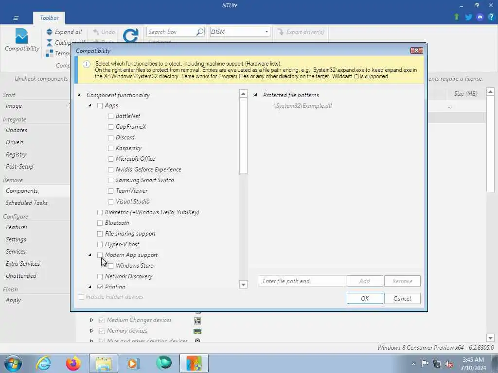Open the Registry page in sidebar
498x373 pixels.
click(16, 154)
